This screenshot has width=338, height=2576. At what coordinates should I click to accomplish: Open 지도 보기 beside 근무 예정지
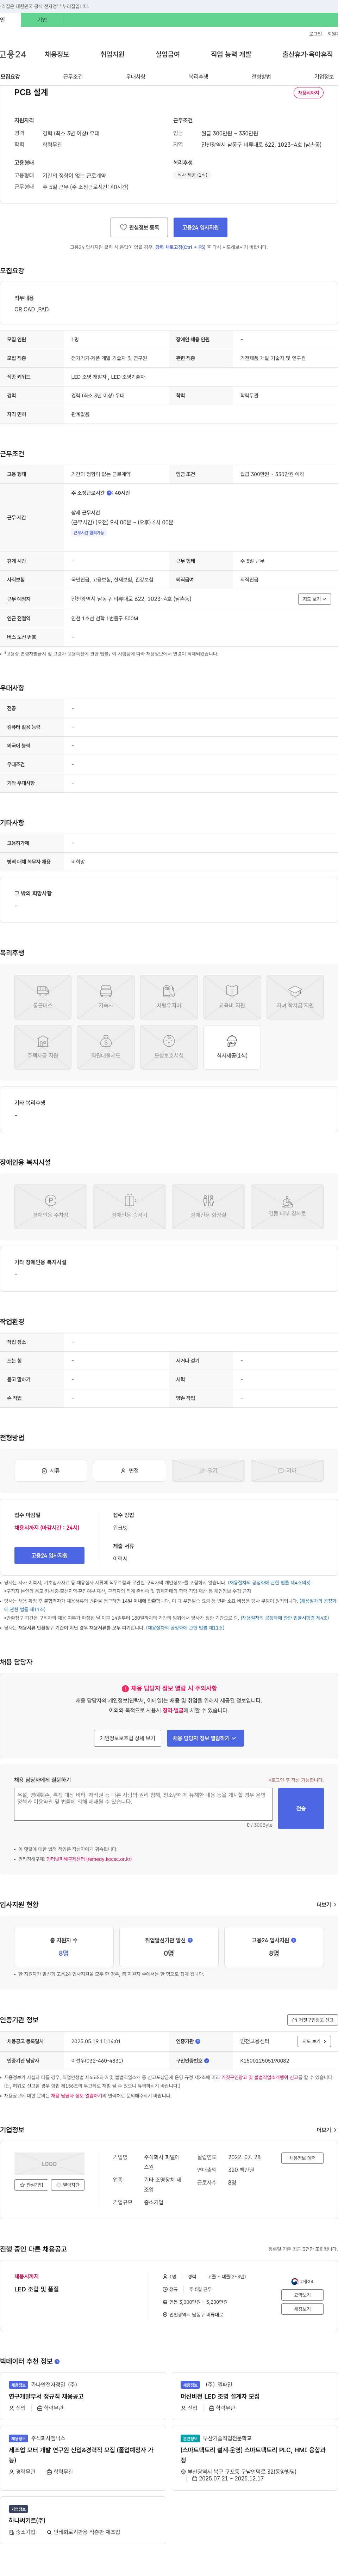click(314, 599)
